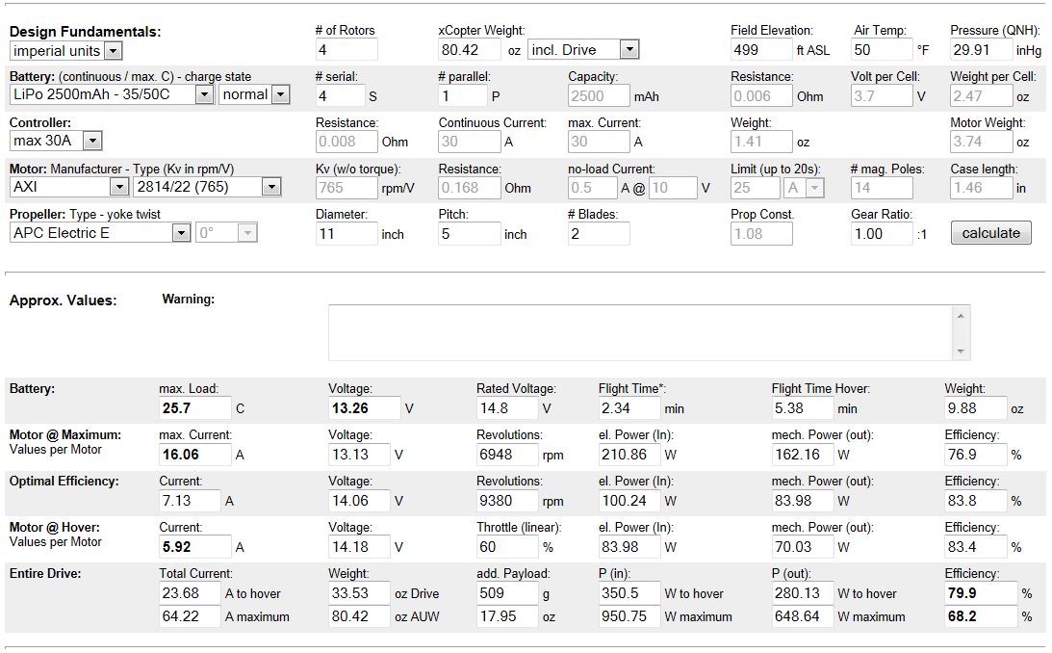Click the calculate button

(x=990, y=233)
